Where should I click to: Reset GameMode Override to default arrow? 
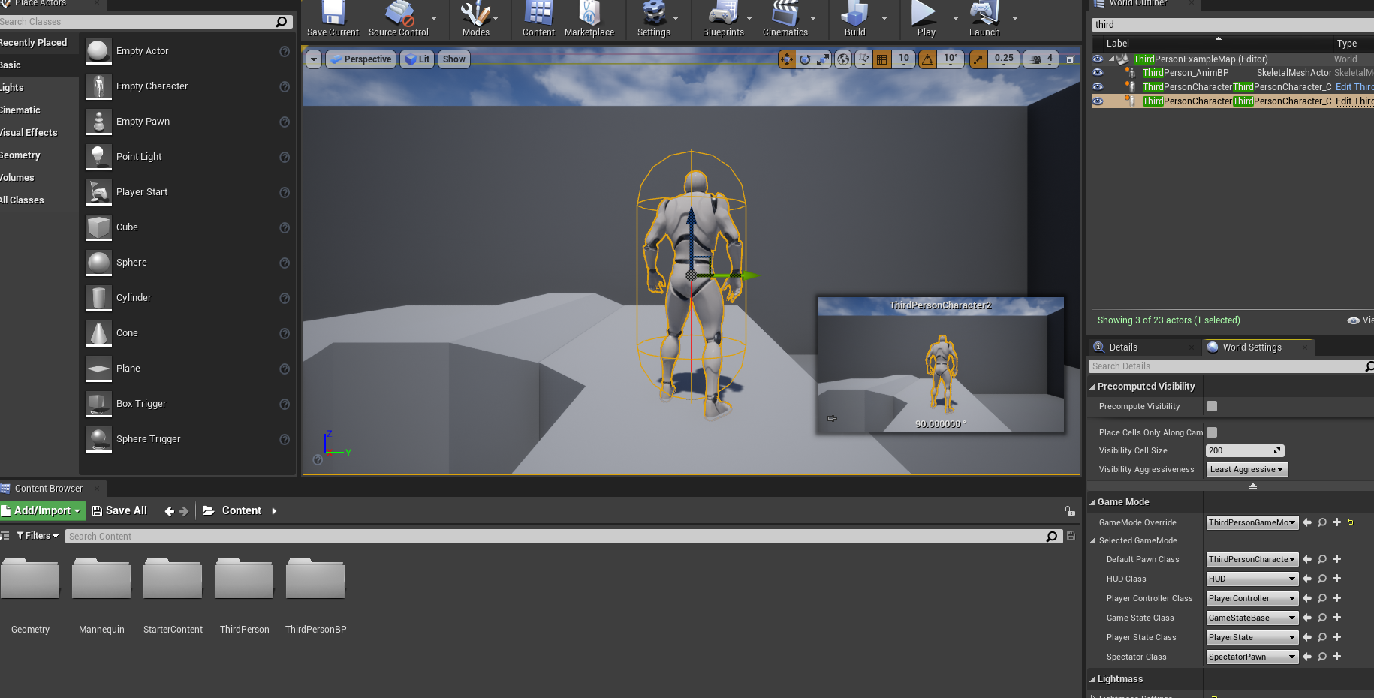[x=1350, y=522]
